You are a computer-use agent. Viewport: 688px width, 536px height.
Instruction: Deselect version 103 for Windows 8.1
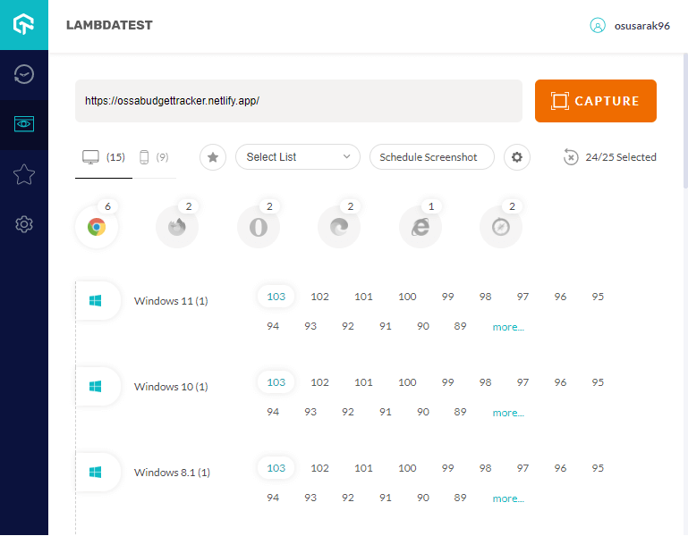coord(276,468)
